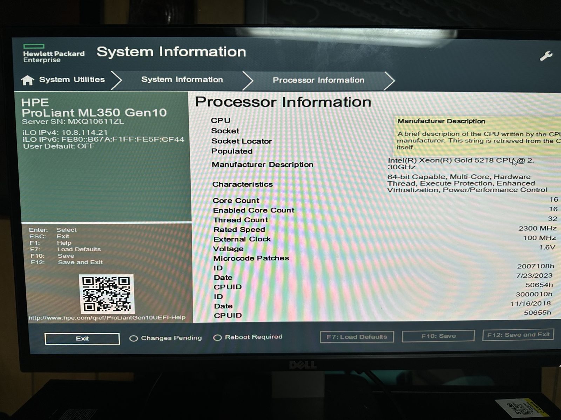Select the Socket Locator row
This screenshot has height=420, width=561.
point(242,141)
